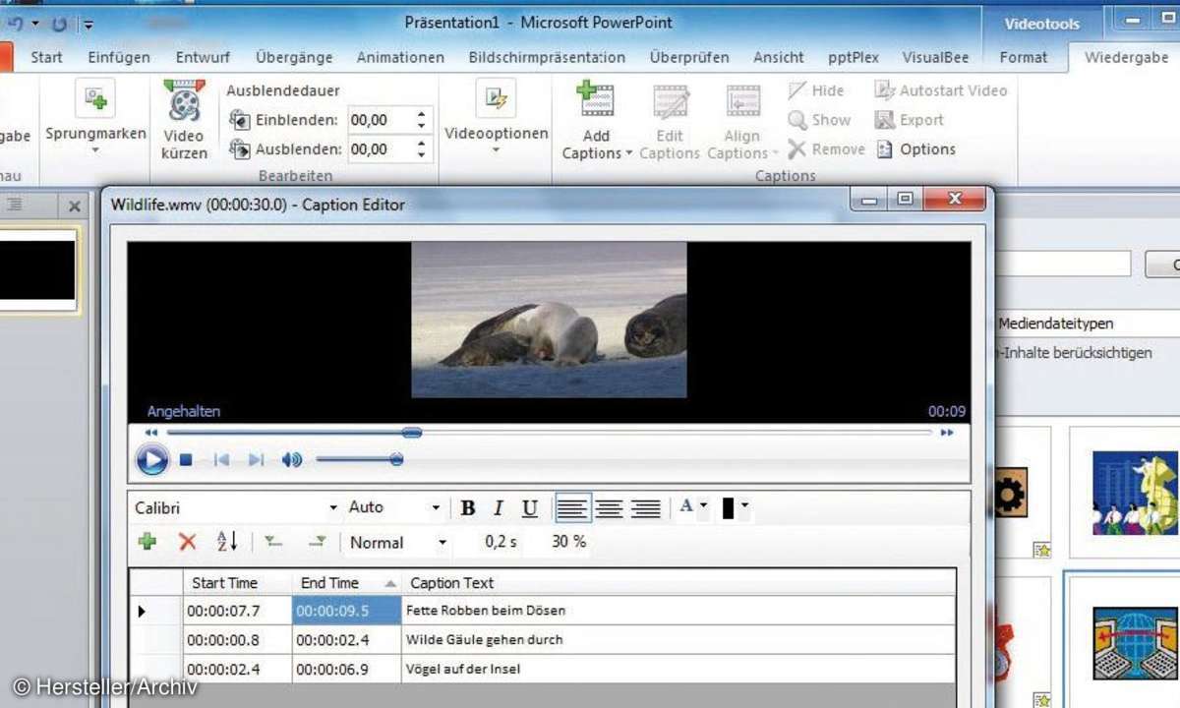The height and width of the screenshot is (708, 1180).
Task: Mute with the speaker icon
Action: tap(292, 459)
